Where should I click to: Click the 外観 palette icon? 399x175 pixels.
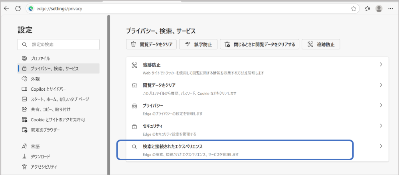24,79
